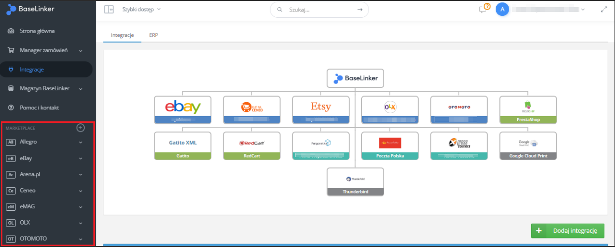Open the Etsy integration tile
Viewport: 615px width, 247px height.
(x=320, y=110)
